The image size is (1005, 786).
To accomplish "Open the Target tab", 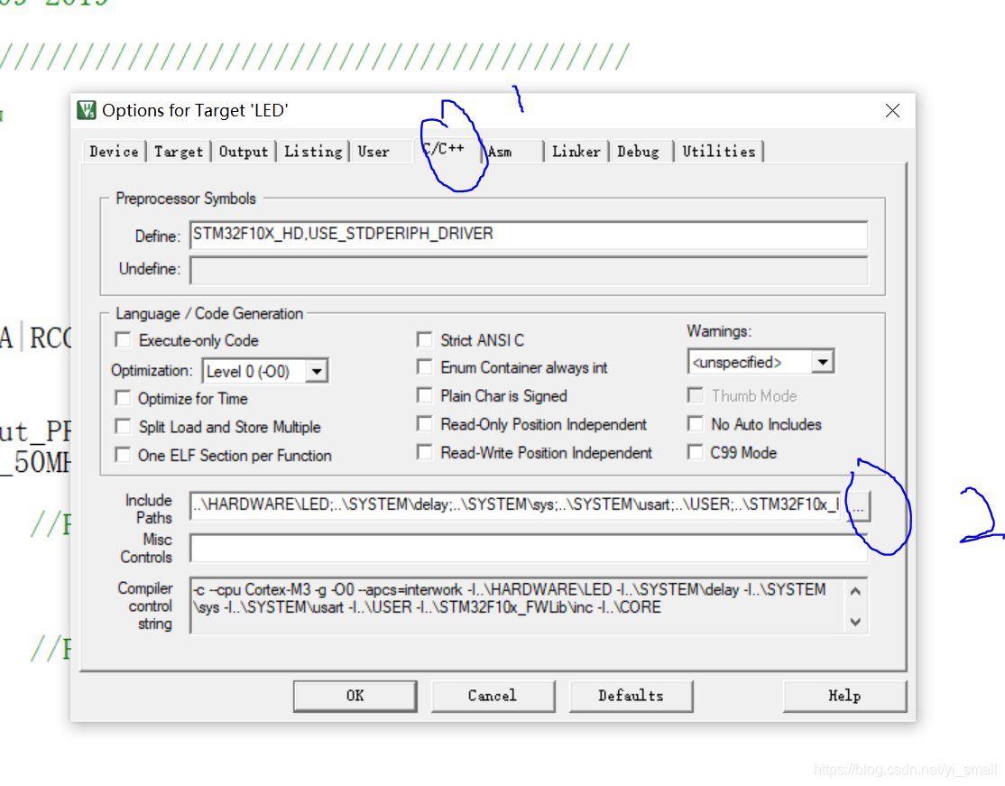I will (179, 152).
